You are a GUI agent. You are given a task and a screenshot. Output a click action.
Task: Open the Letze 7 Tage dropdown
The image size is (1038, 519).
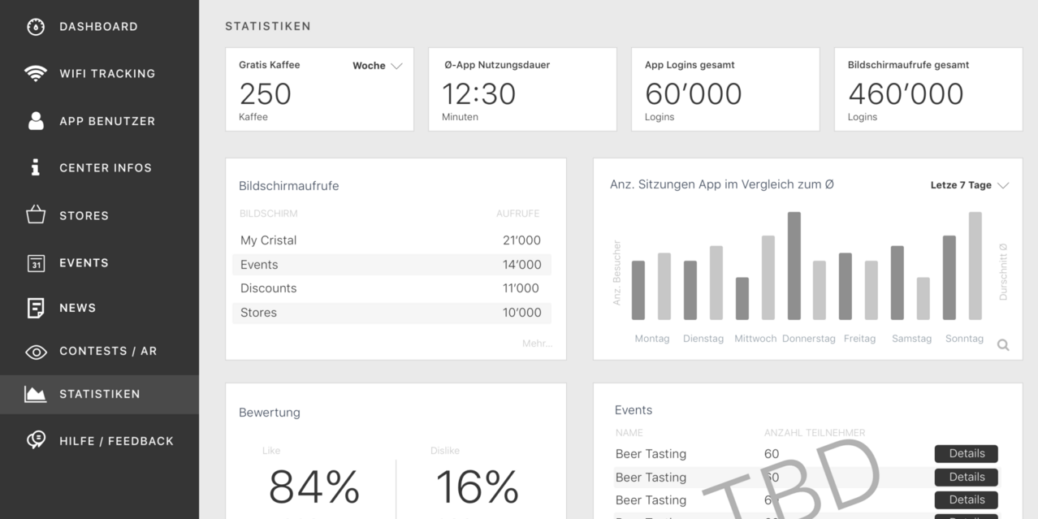(x=970, y=185)
